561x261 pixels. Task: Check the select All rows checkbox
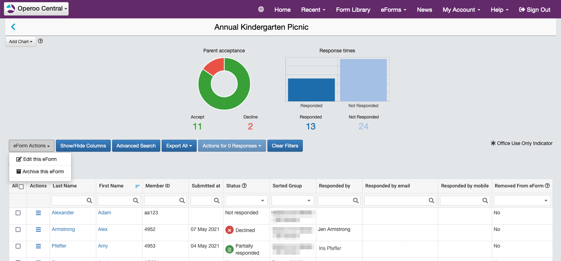pyautogui.click(x=21, y=187)
